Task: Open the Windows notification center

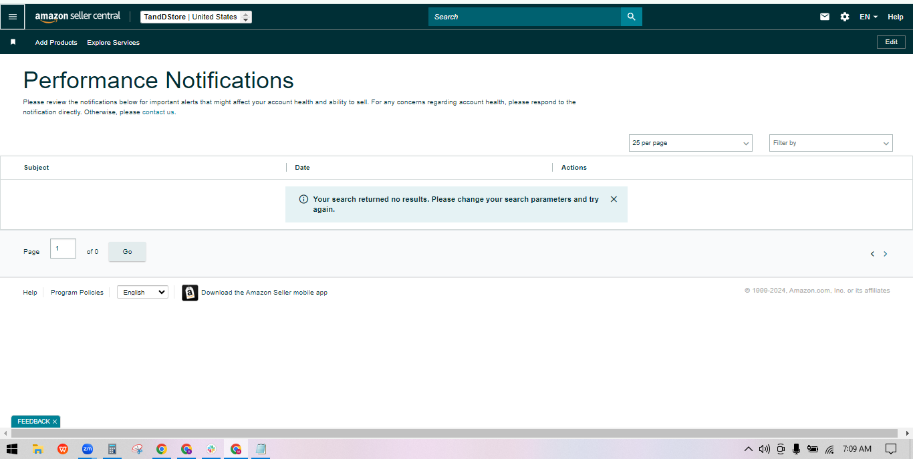Action: [x=890, y=449]
